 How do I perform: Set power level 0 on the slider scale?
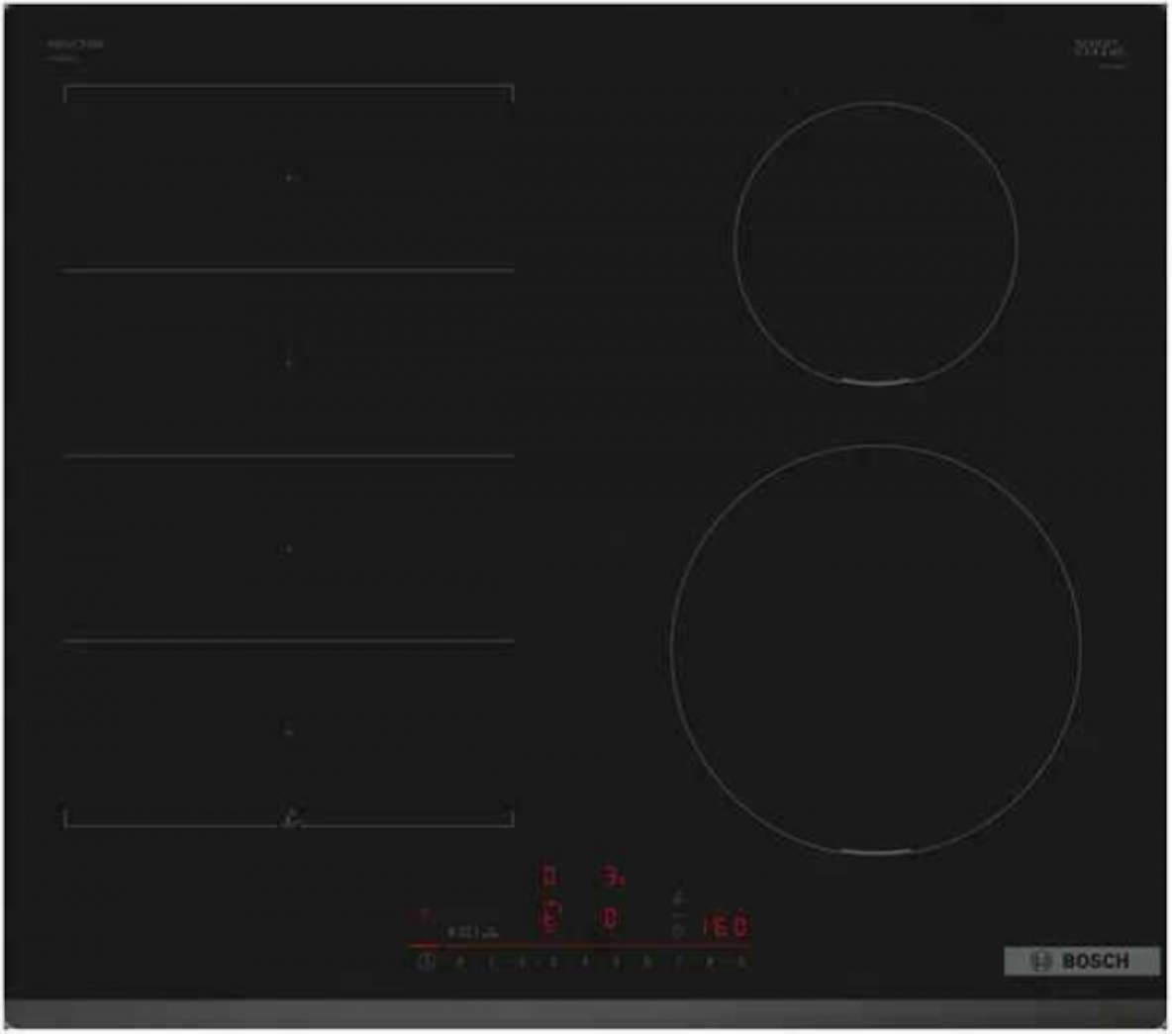457,961
